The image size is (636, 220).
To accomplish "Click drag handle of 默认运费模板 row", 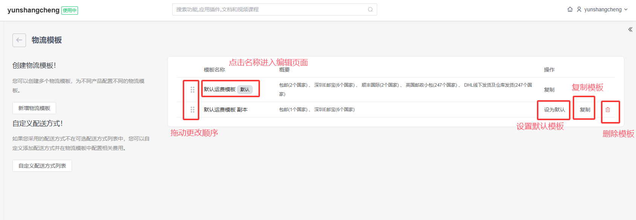I will (x=193, y=90).
